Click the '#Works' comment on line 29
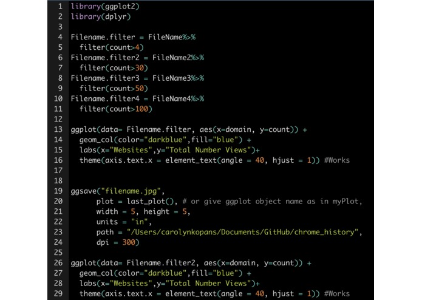Screen dimensions: 422x300 pyautogui.click(x=337, y=294)
